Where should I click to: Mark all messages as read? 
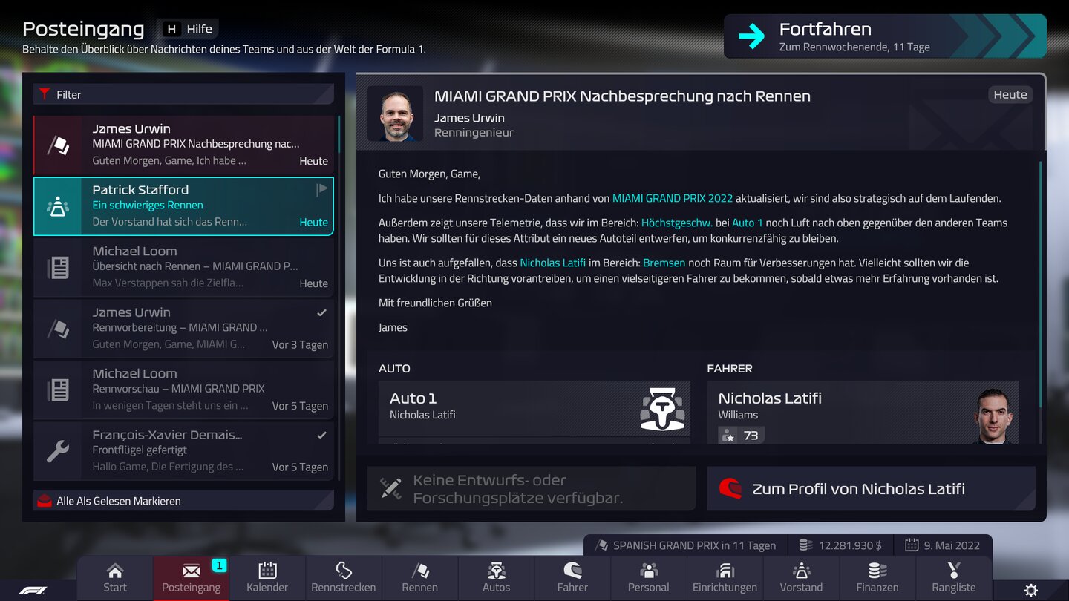(183, 501)
